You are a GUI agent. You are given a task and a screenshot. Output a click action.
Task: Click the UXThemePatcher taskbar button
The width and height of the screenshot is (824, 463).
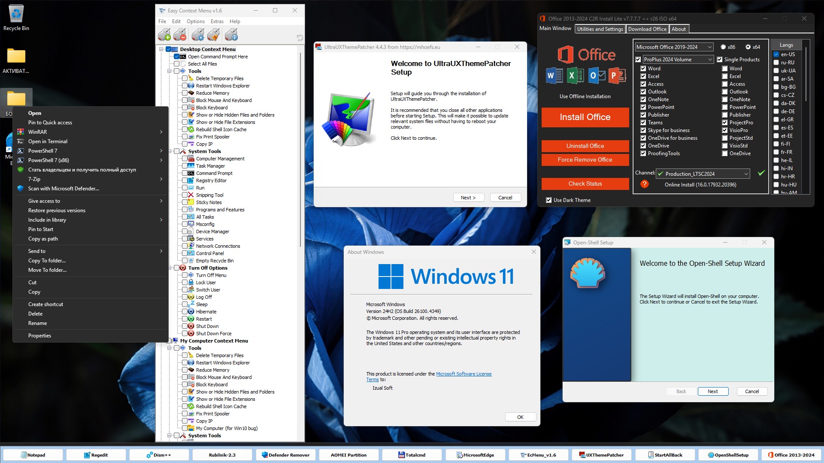point(601,455)
